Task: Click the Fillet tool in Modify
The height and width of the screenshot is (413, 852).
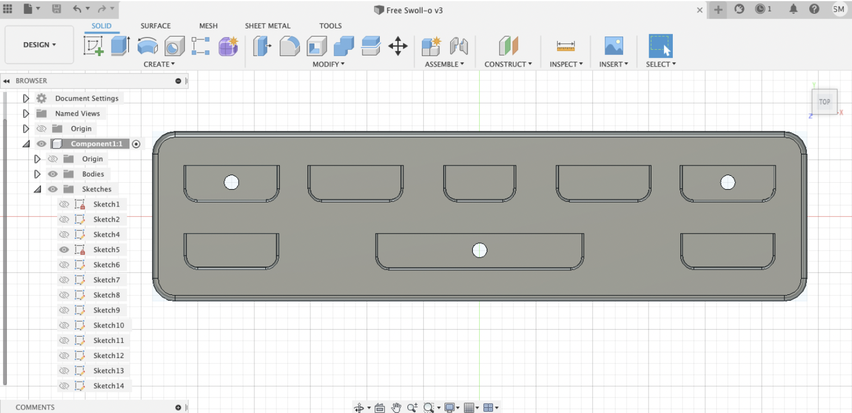Action: point(290,46)
